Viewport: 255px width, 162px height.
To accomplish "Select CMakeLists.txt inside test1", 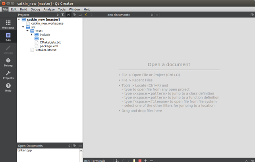I will pyautogui.click(x=50, y=42).
